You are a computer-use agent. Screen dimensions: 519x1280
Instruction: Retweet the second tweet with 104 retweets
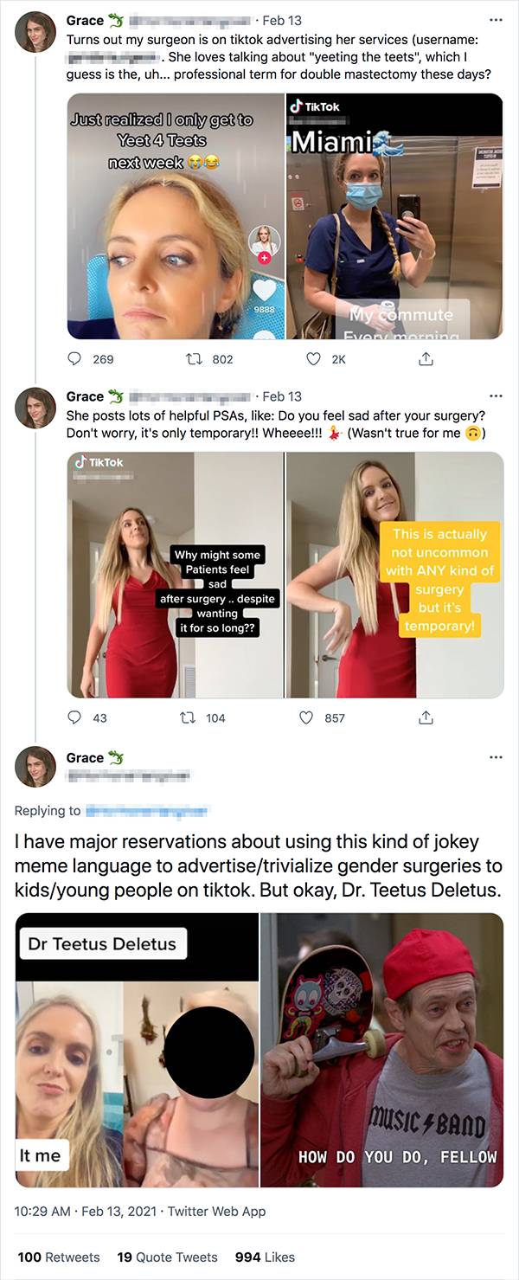(x=187, y=717)
